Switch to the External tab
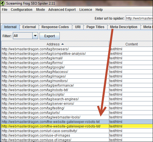The image size is (153, 142). click(29, 27)
